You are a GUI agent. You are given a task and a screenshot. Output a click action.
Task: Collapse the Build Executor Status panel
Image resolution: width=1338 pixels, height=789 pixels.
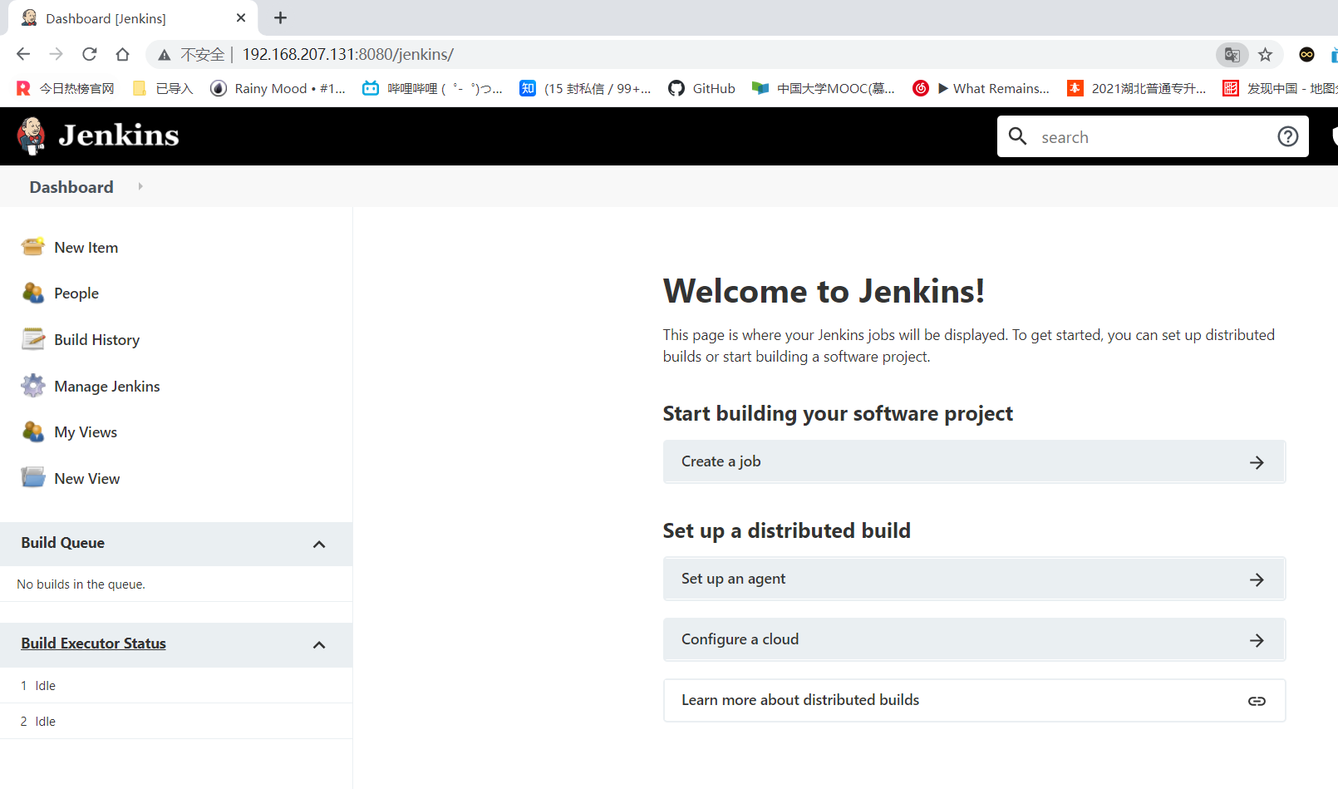(319, 644)
